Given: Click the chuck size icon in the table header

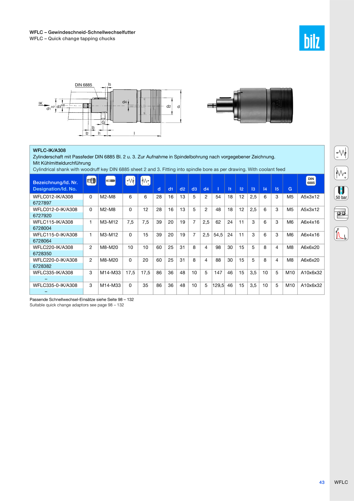Looking at the screenshot, I should (x=91, y=181).
